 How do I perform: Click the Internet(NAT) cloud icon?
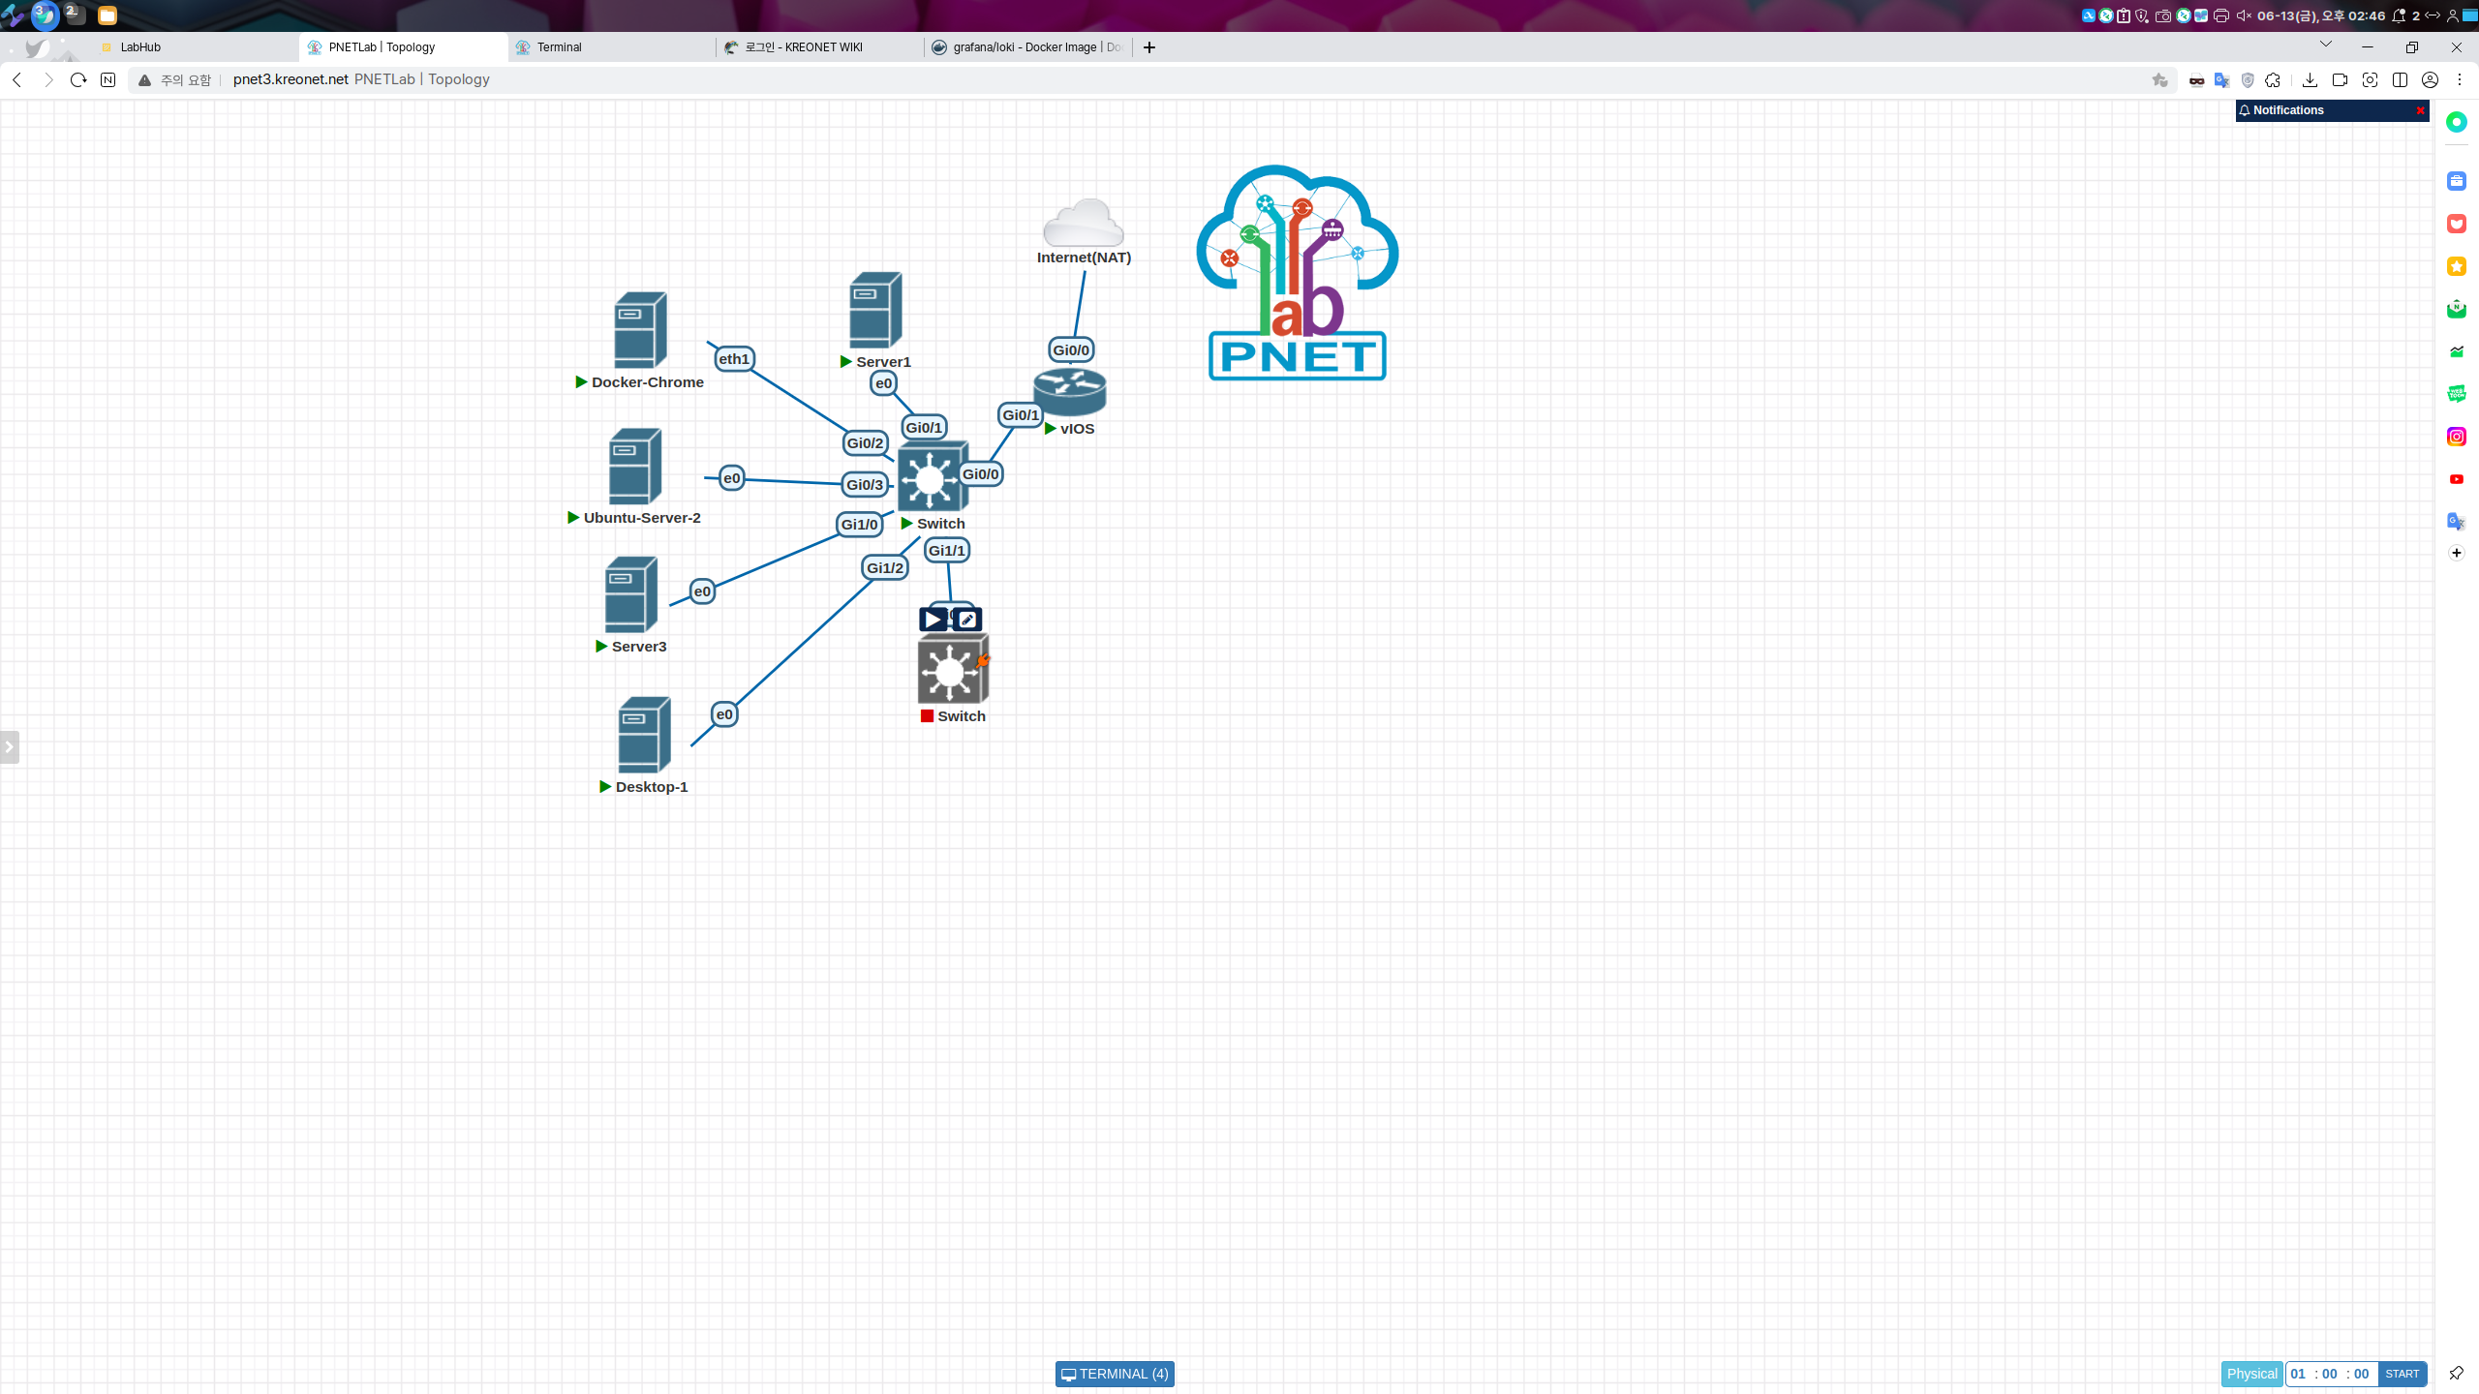click(x=1083, y=223)
